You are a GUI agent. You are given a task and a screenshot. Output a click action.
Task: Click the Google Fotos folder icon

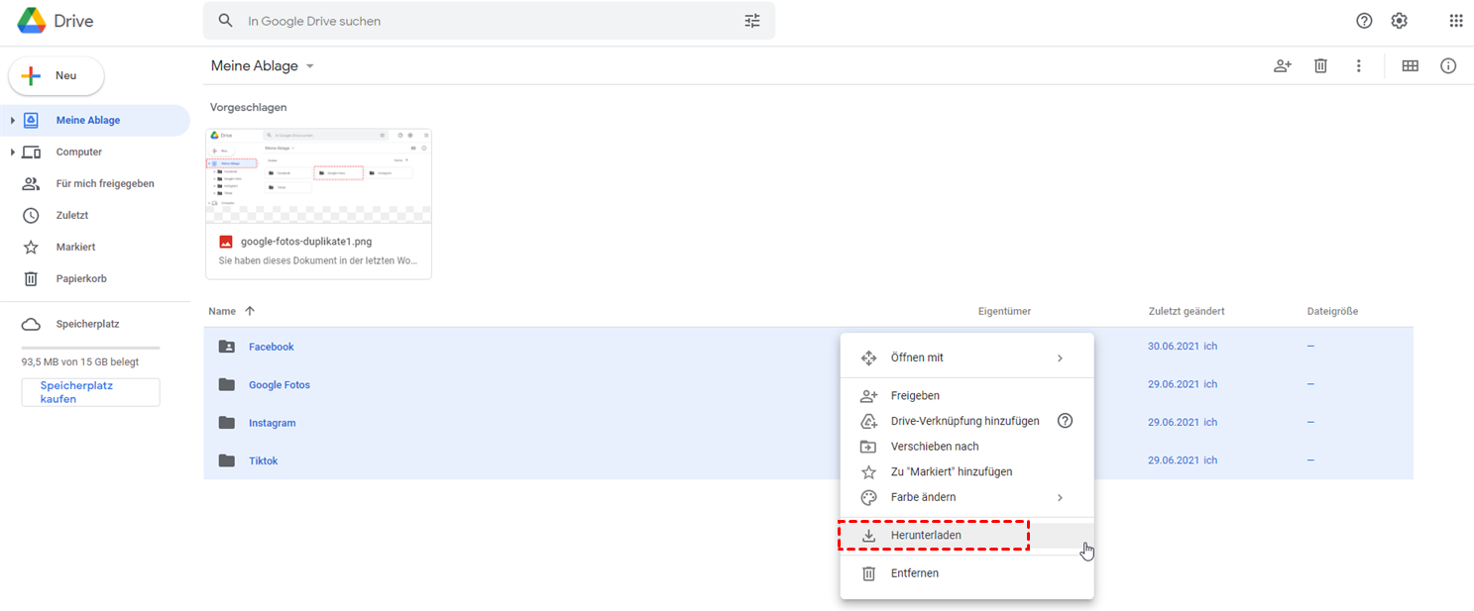click(227, 384)
